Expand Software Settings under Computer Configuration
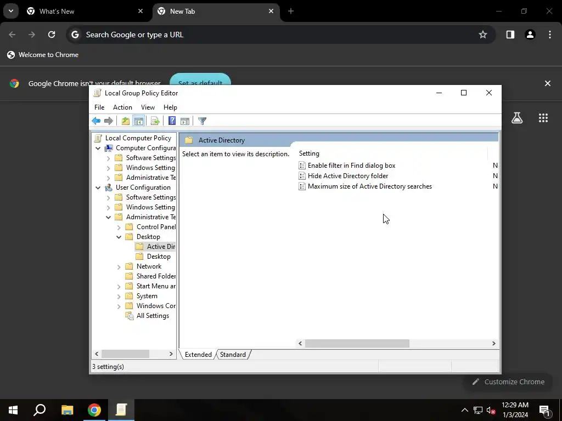 coord(108,158)
